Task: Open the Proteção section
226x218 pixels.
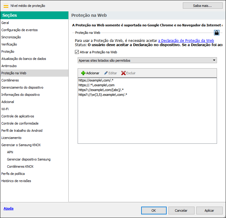Action: [x=34, y=52]
